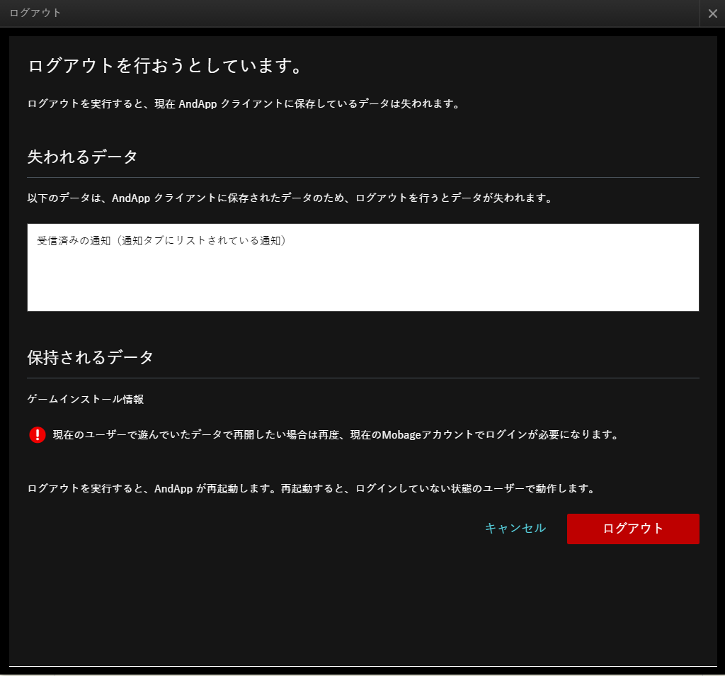This screenshot has height=676, width=725.
Task: Click the sentence directly below the main heading
Action: (244, 103)
